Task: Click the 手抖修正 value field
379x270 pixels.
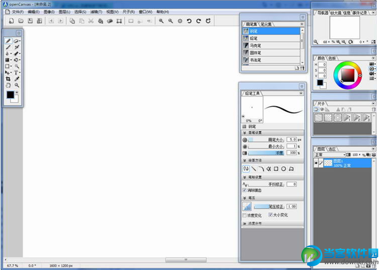Action: (292, 184)
